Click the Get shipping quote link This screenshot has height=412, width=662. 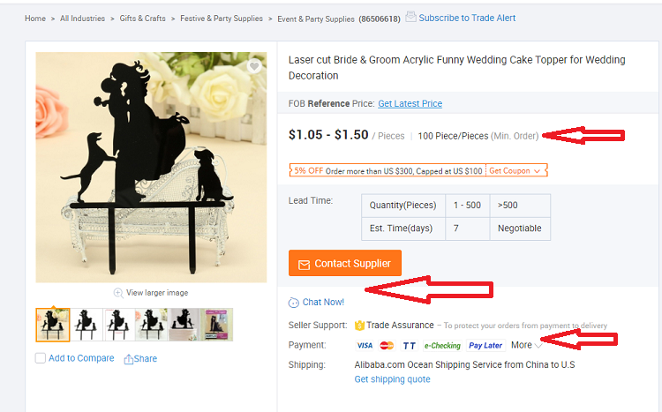point(392,379)
